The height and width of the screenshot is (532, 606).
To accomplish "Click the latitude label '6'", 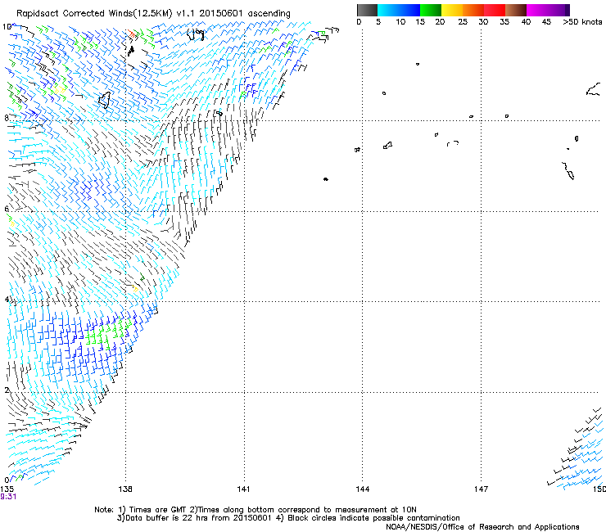I will click(x=7, y=209).
